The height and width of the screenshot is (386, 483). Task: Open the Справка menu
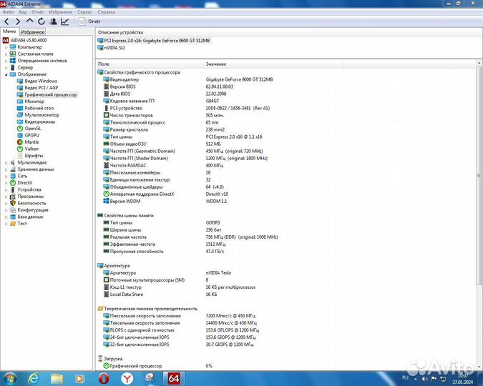tap(107, 12)
